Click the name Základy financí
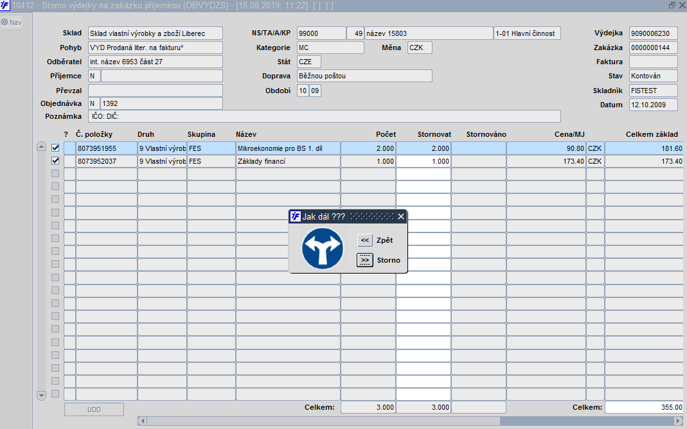 (x=288, y=161)
